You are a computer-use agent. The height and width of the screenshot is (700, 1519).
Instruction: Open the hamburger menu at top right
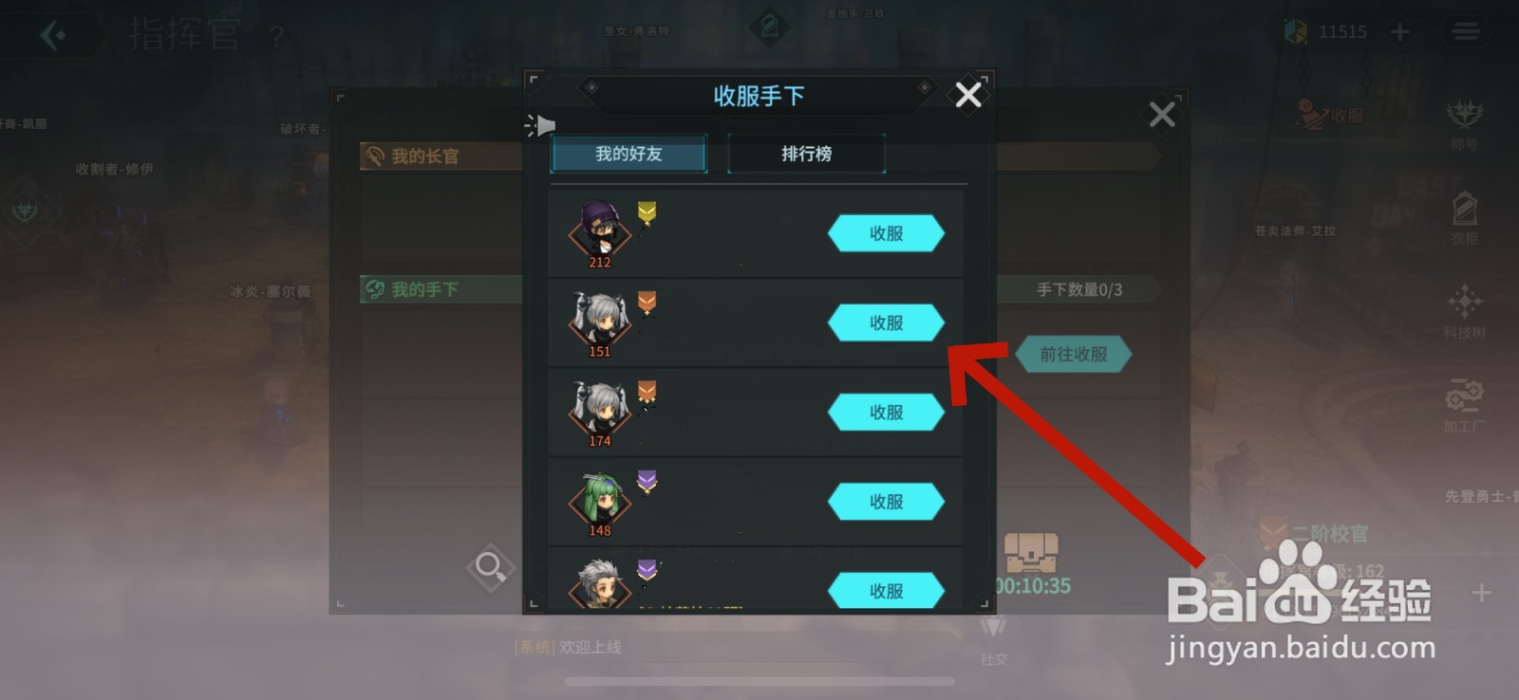tap(1466, 32)
